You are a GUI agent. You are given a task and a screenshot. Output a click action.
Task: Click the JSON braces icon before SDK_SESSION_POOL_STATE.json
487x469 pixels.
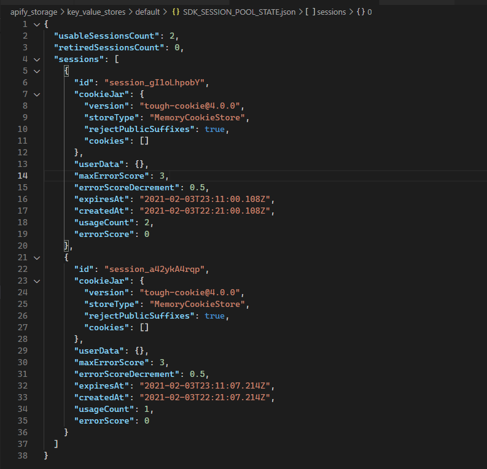click(176, 12)
